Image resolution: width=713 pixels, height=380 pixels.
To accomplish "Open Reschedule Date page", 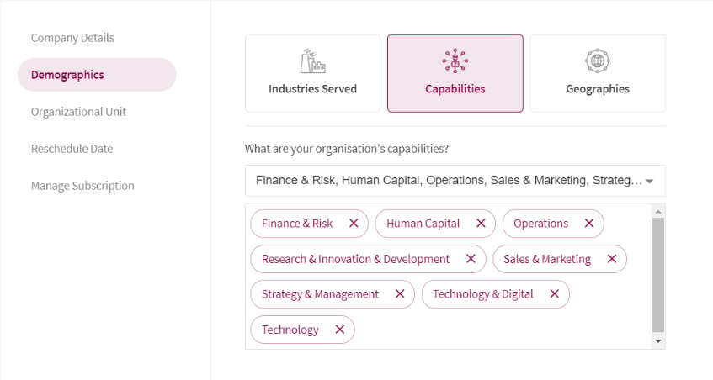I will 72,149.
